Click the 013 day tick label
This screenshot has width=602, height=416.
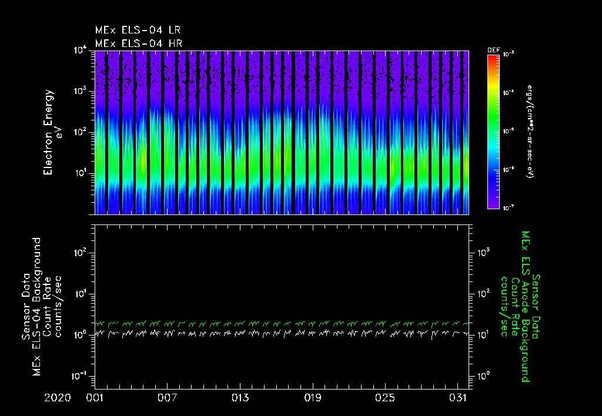[x=240, y=398]
